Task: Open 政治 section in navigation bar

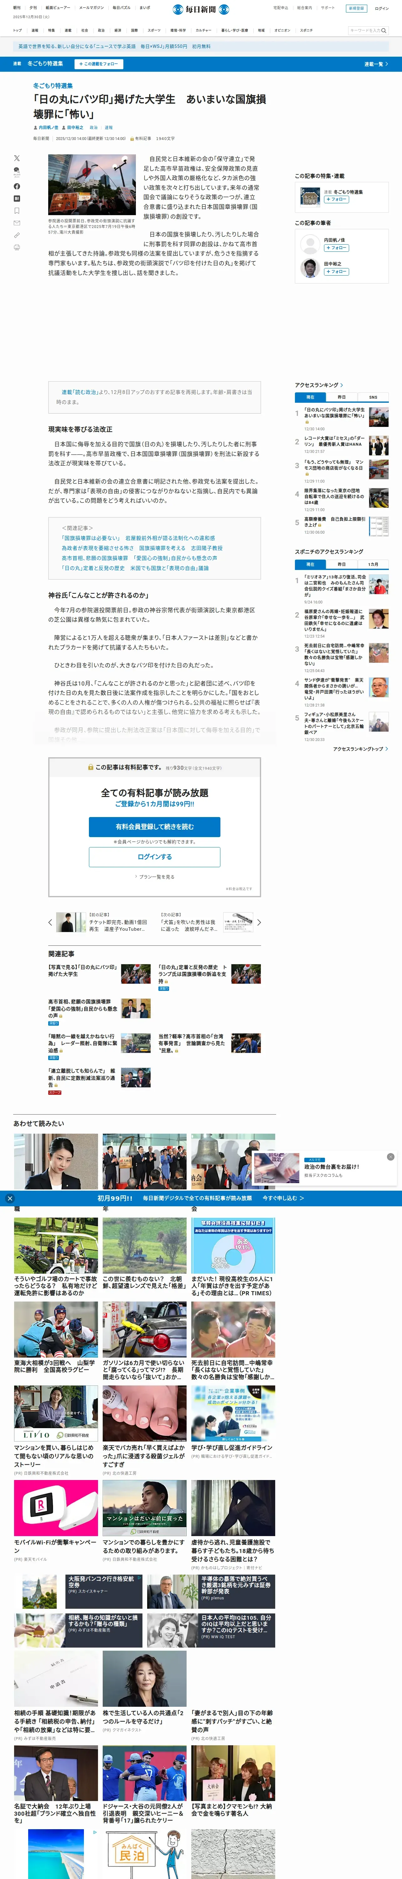Action: tap(101, 31)
